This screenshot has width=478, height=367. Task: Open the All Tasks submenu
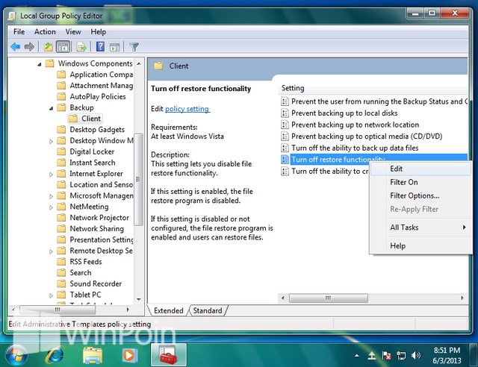point(420,228)
